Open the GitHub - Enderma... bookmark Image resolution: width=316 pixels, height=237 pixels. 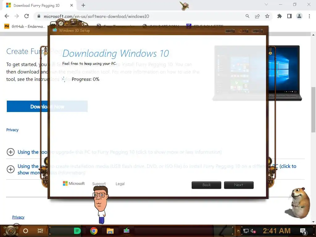(x=25, y=27)
